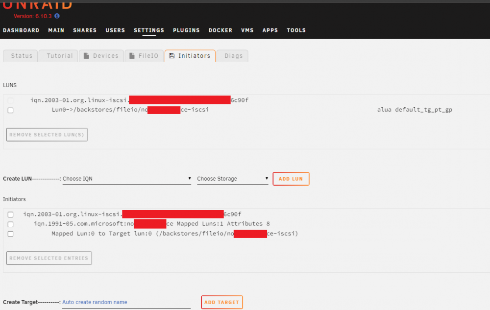Click the Add Target button
This screenshot has width=490, height=310.
[x=222, y=302]
